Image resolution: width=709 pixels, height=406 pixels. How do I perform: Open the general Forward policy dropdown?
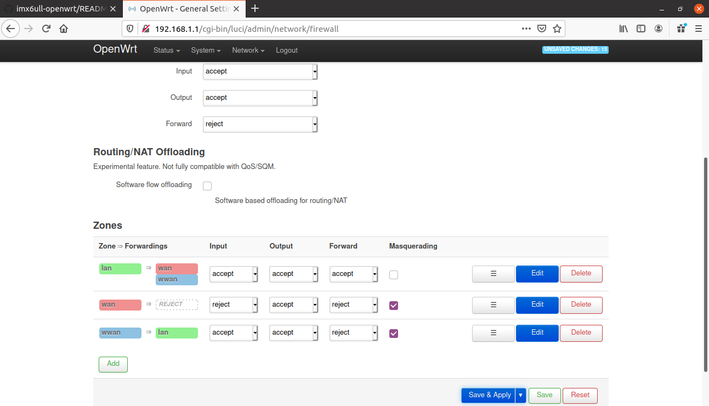[x=260, y=124]
